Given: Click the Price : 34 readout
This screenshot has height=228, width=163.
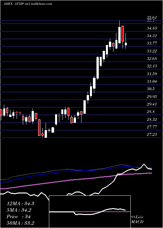Looking at the screenshot, I should (19, 217).
